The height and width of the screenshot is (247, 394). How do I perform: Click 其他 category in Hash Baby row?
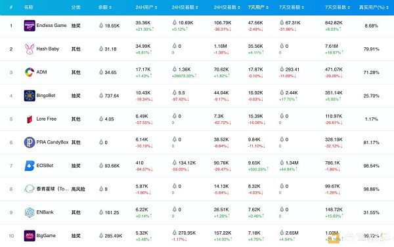(76, 49)
